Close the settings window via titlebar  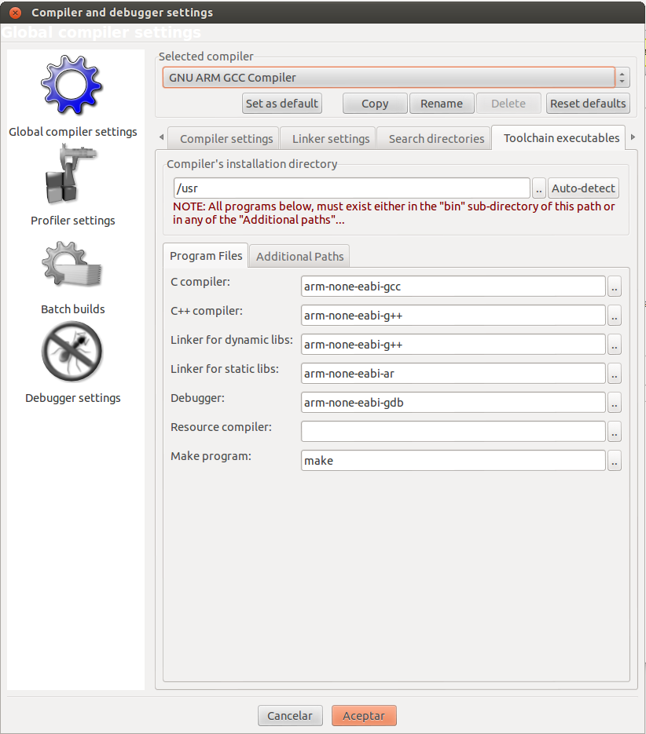tap(14, 13)
